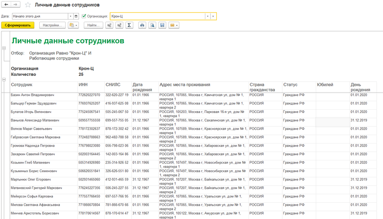Toggle the Организация checkbox
The height and width of the screenshot is (219, 383).
pos(84,16)
